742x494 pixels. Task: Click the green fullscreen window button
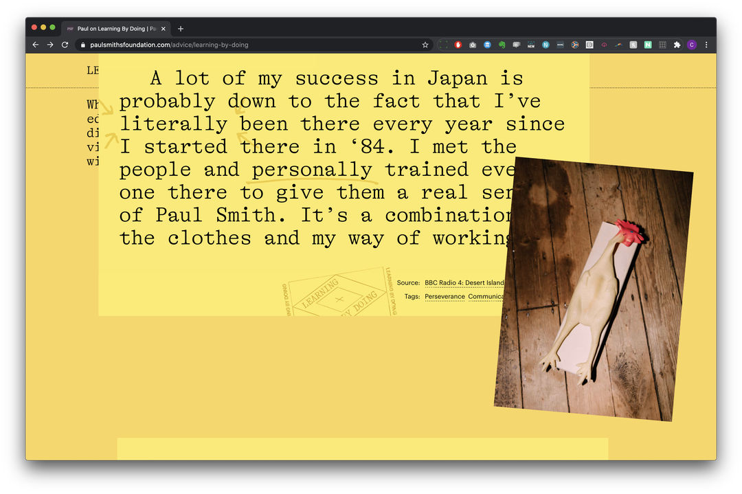point(52,27)
